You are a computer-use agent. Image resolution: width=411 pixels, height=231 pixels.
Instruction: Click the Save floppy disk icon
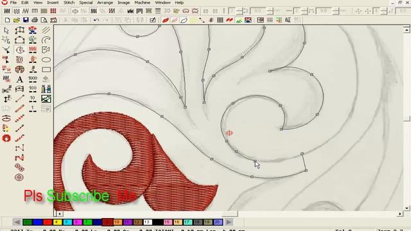point(26,20)
